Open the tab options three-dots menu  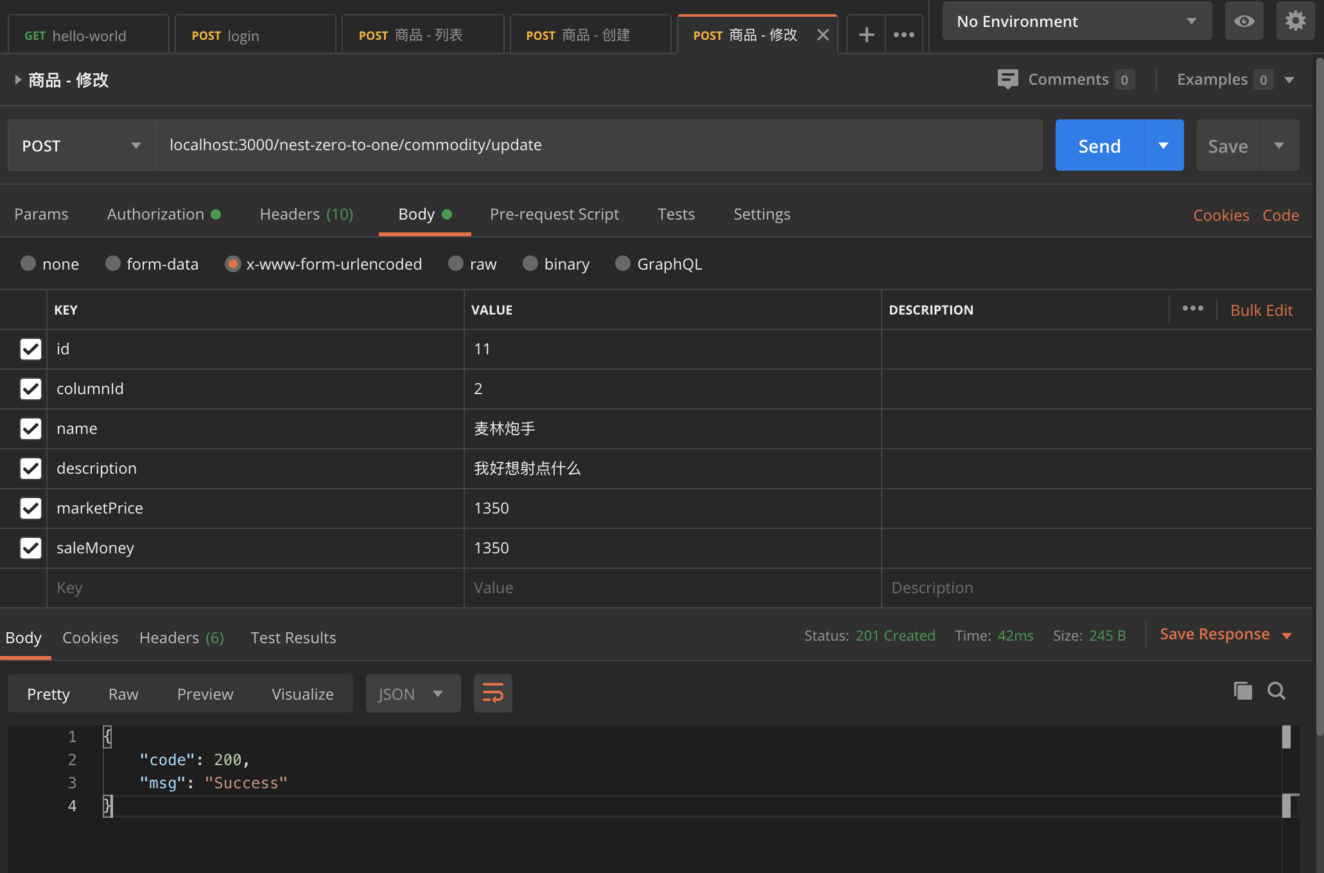[x=904, y=35]
